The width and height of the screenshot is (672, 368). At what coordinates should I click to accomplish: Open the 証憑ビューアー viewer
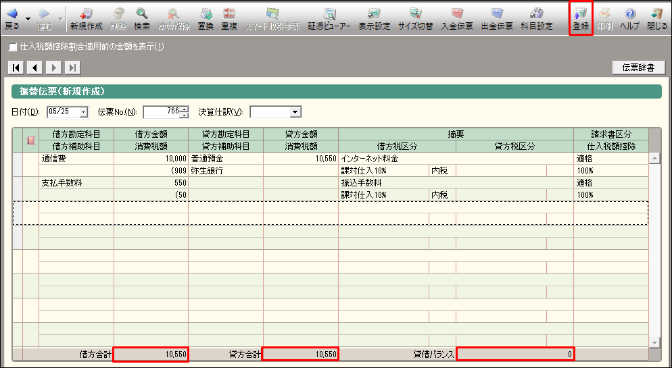(329, 18)
